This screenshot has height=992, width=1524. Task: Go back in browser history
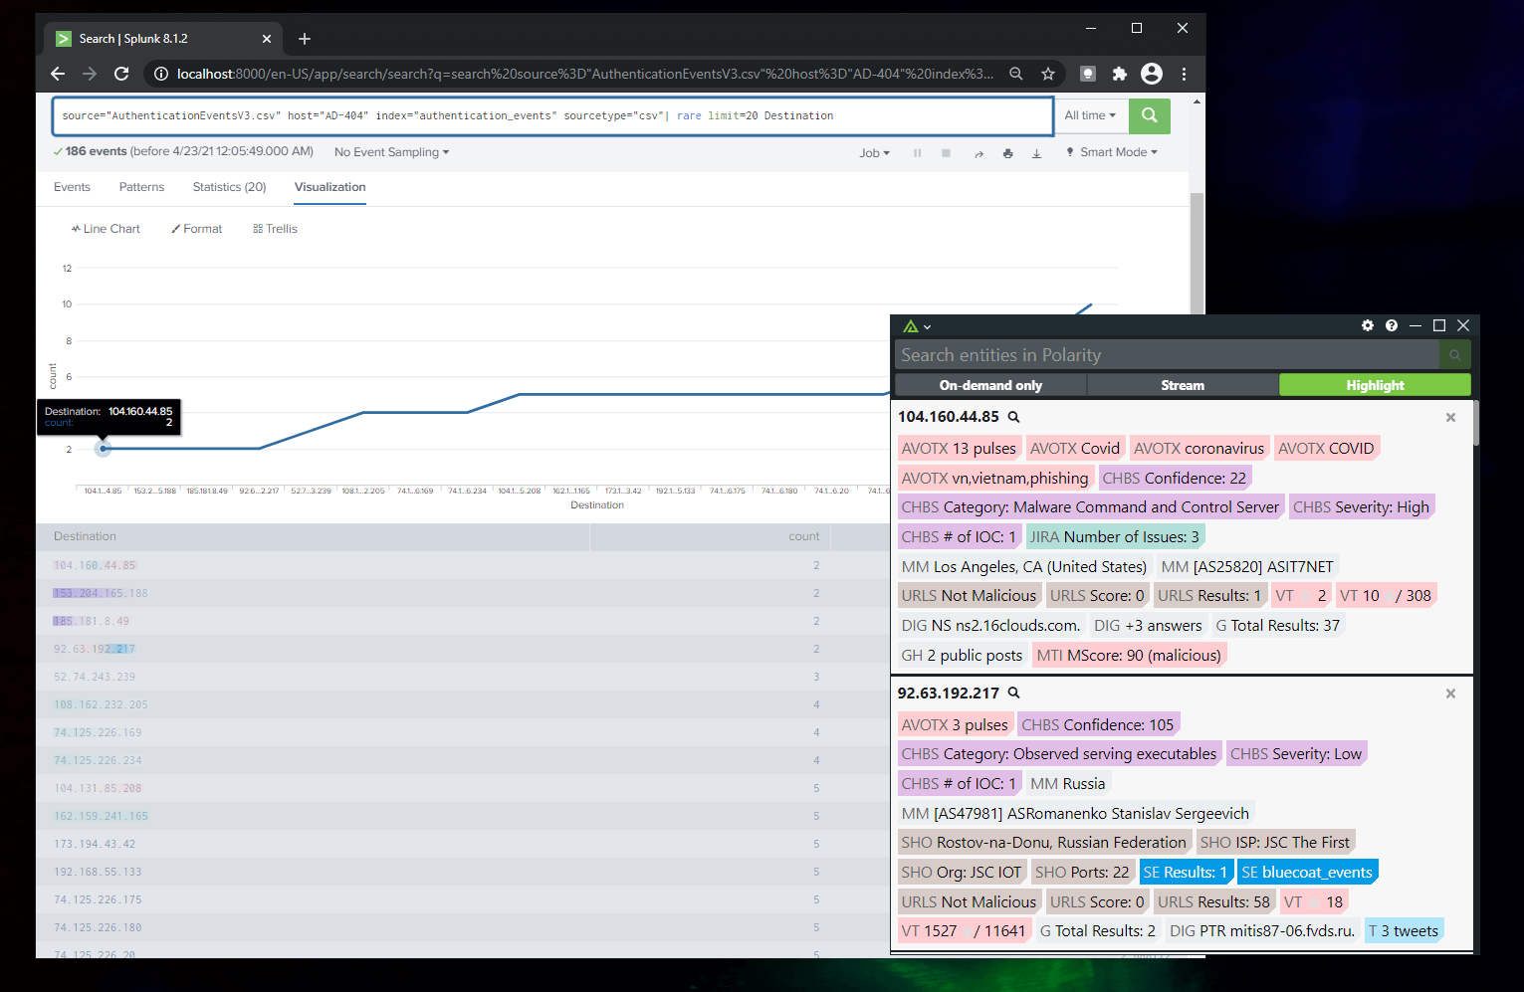pos(58,74)
